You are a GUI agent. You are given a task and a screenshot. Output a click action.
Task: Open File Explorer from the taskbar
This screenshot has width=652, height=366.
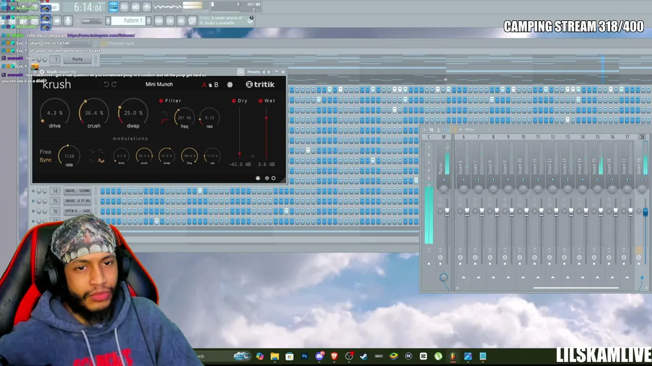(x=275, y=356)
